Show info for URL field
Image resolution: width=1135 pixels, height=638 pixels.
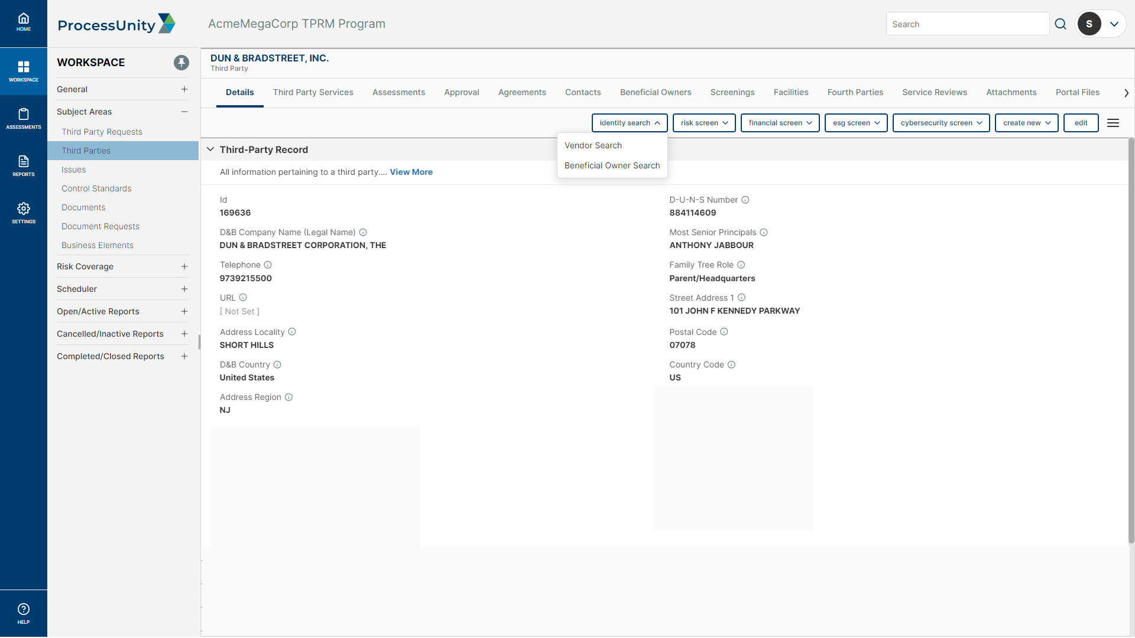(x=243, y=297)
